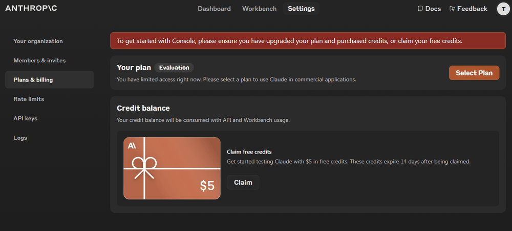Screen dimensions: 512x231
Task: Open Docs via the book icon
Action: [420, 9]
